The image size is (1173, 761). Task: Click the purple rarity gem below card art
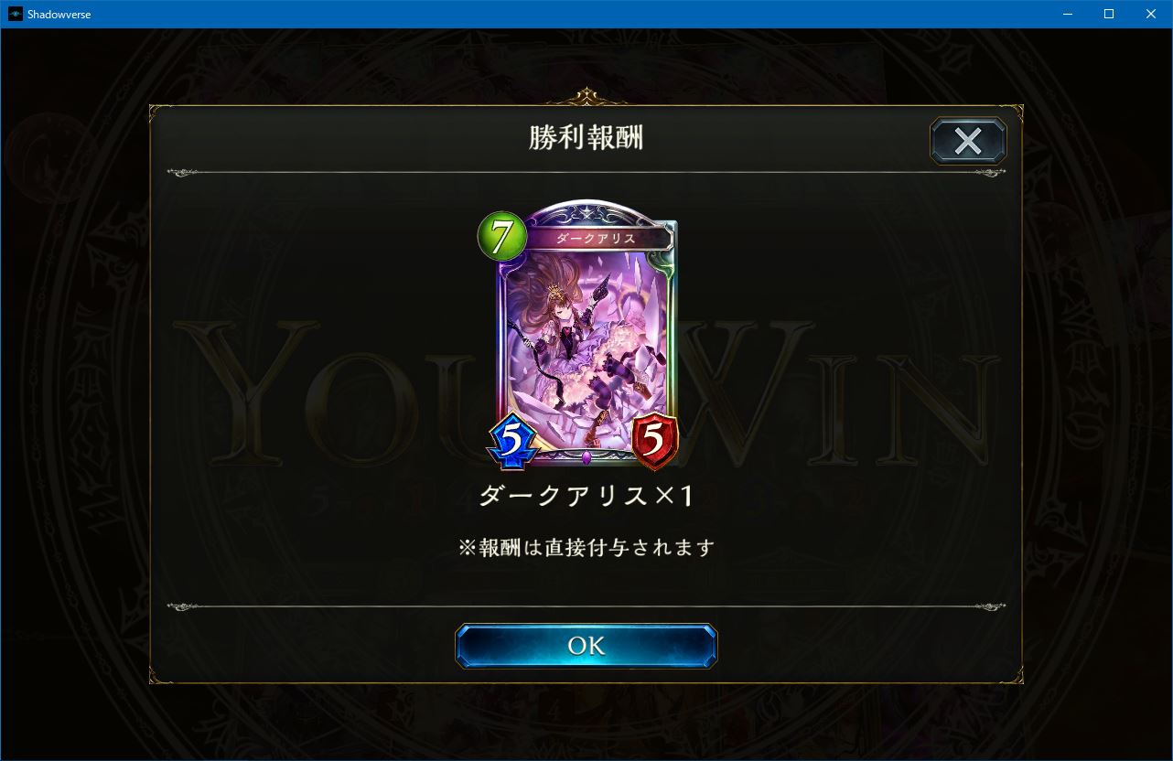[x=586, y=456]
